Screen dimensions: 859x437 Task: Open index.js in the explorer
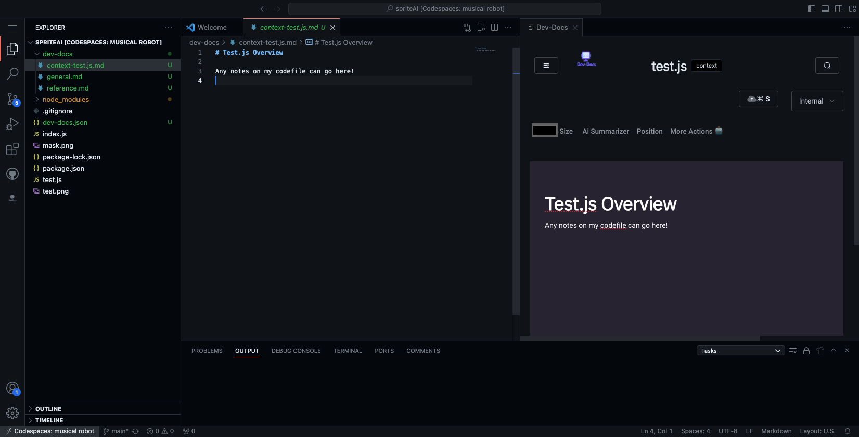pos(55,134)
